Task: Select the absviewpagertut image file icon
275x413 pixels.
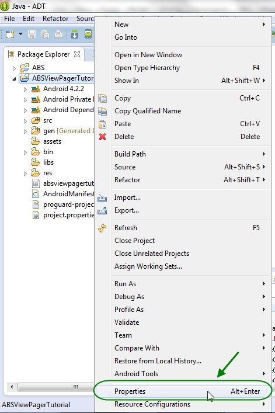Action: (36, 183)
